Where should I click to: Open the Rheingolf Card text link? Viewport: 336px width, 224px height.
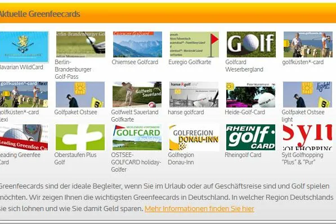pyautogui.click(x=243, y=155)
